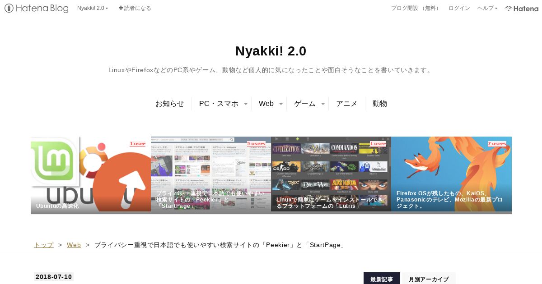The image size is (542, 284).
Task: Expand the Web submenu arrow
Action: (281, 104)
